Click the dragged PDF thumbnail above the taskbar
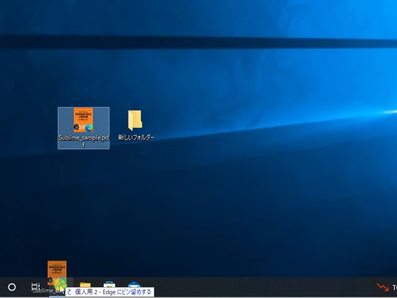 [x=56, y=271]
